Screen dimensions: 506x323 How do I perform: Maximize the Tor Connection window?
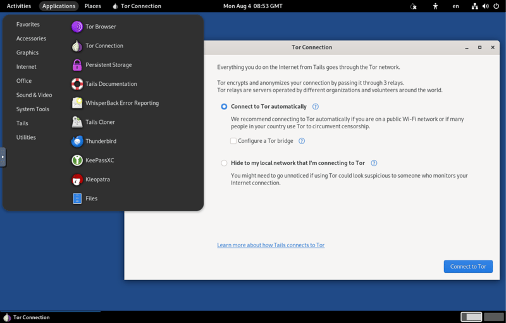click(479, 47)
